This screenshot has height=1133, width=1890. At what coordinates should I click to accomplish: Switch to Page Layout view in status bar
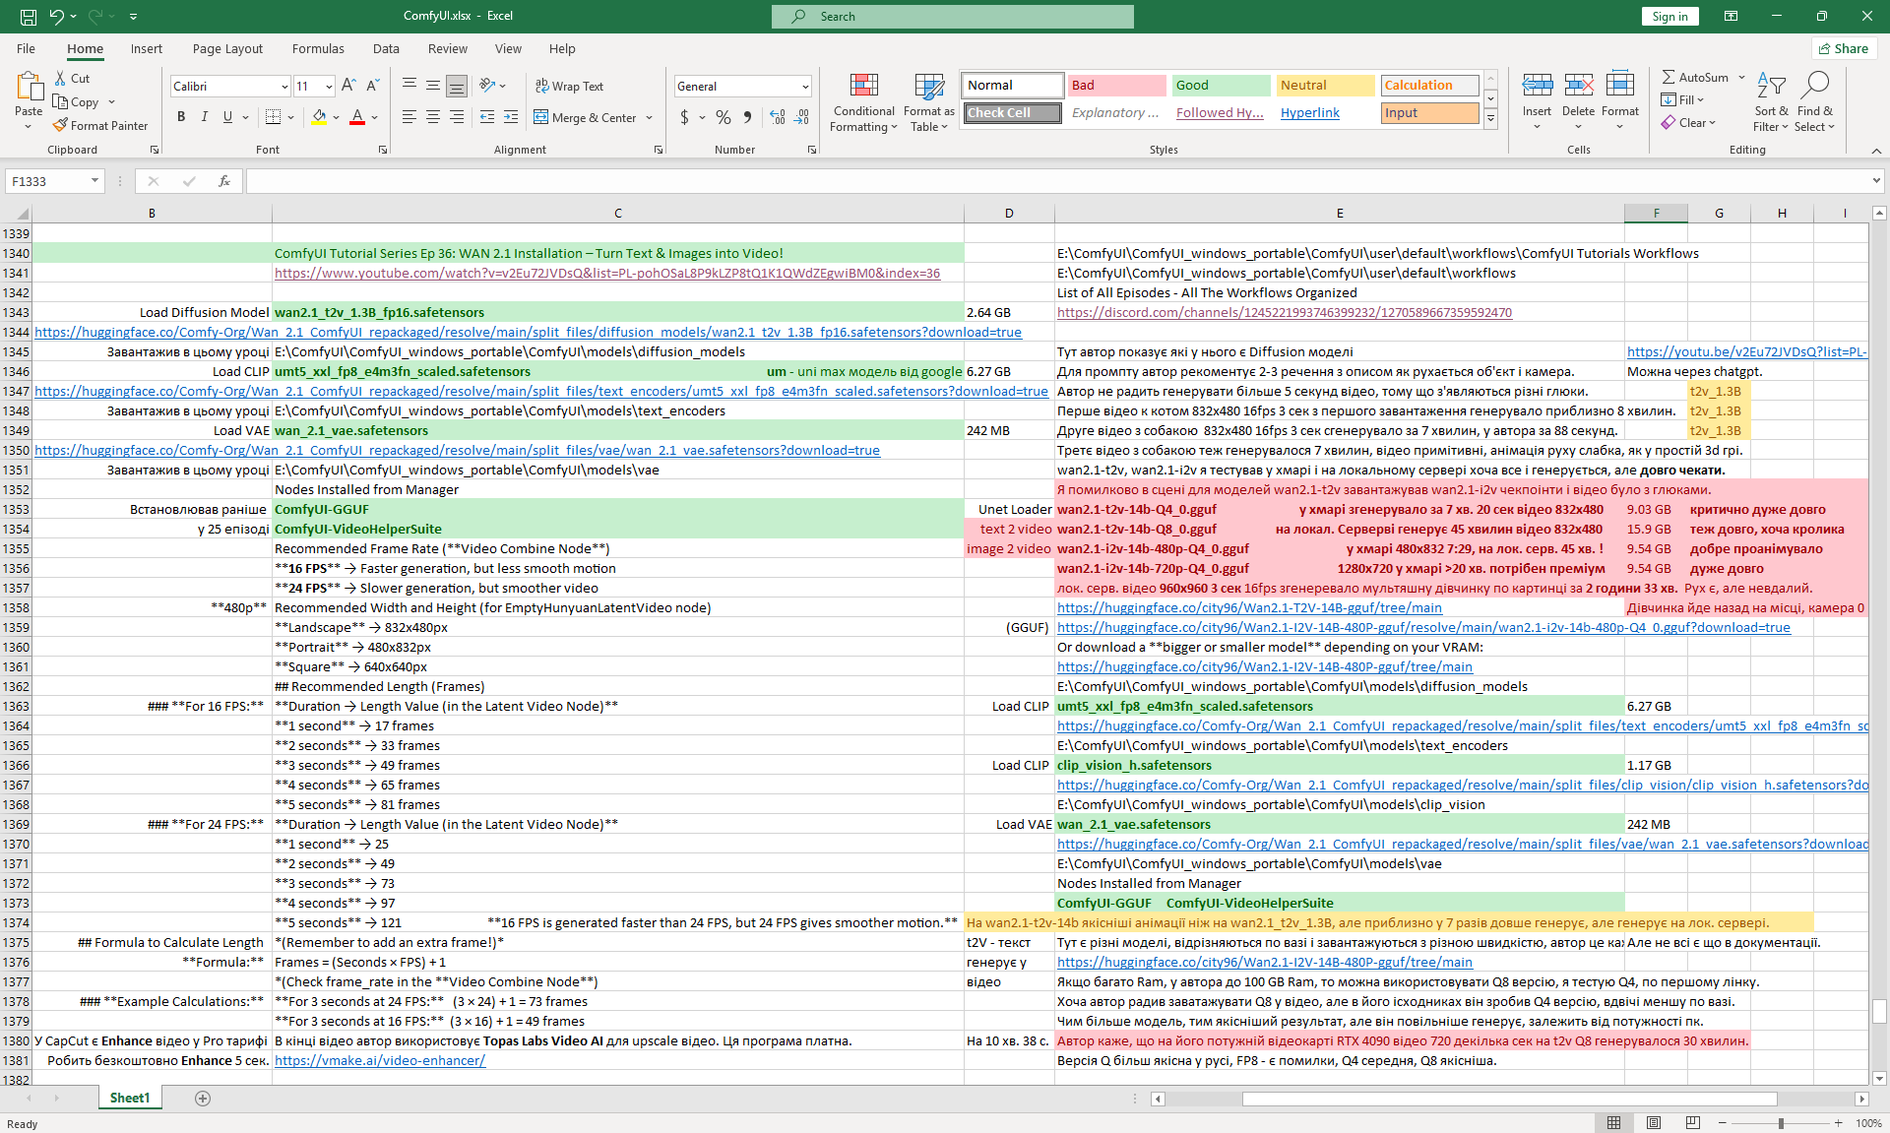1654,1123
